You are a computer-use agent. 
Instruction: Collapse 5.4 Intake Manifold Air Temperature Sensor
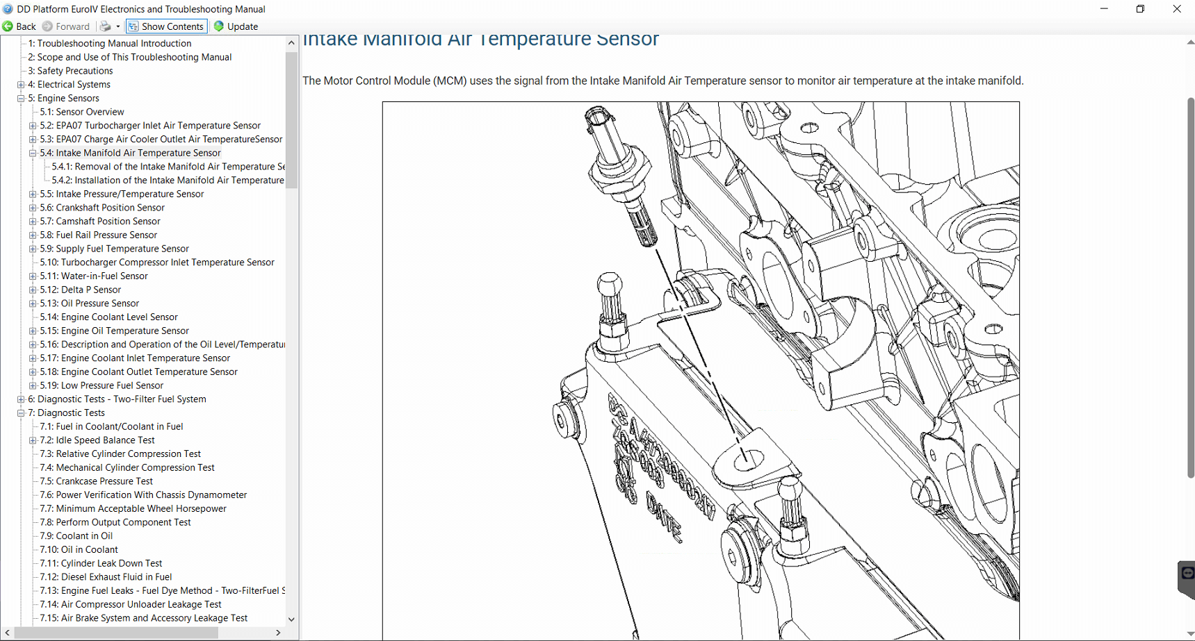pyautogui.click(x=33, y=153)
